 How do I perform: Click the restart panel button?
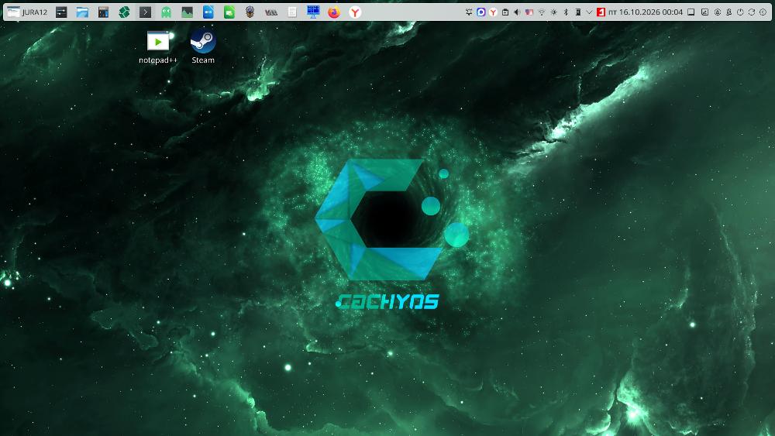[x=751, y=12]
